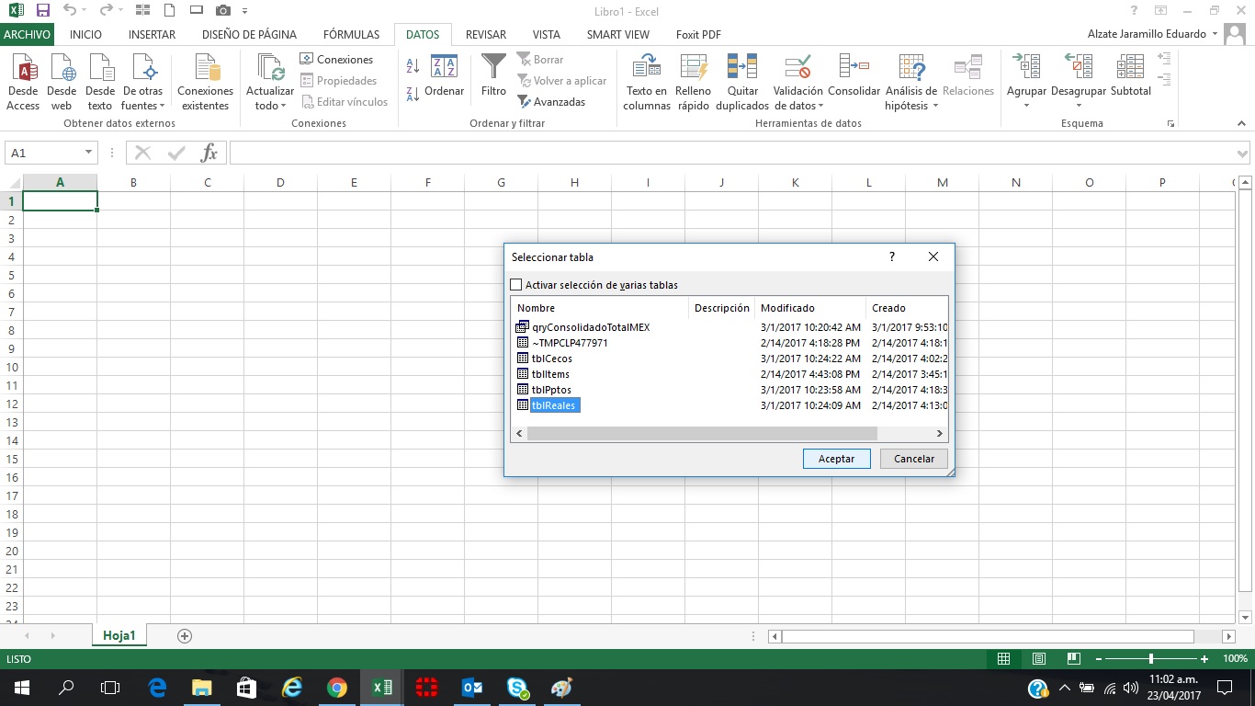1255x706 pixels.
Task: Switch to the REVISAR ribbon tab
Action: click(485, 34)
